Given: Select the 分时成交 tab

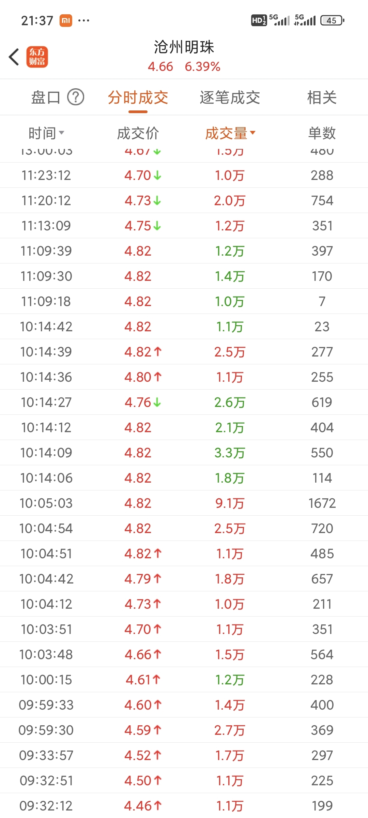Looking at the screenshot, I should [x=138, y=98].
